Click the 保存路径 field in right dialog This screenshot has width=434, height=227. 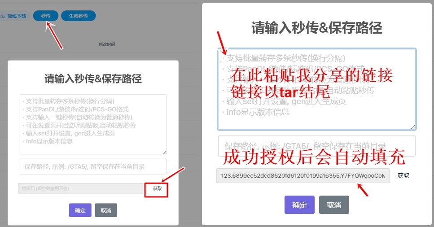click(317, 146)
